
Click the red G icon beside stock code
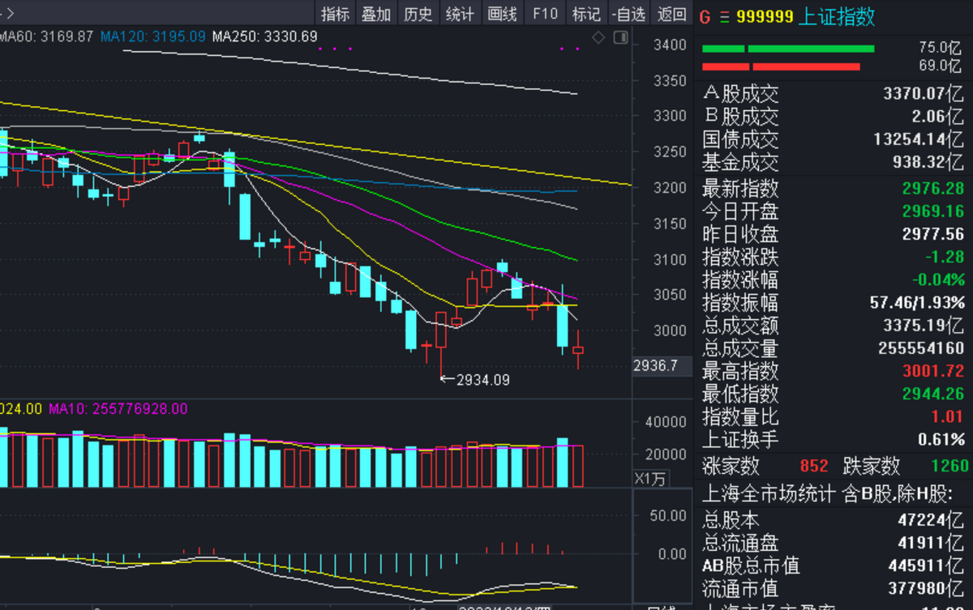(x=705, y=17)
